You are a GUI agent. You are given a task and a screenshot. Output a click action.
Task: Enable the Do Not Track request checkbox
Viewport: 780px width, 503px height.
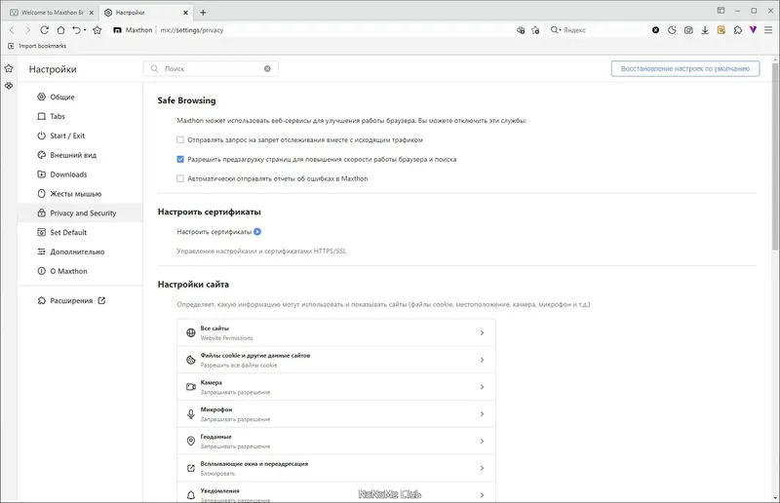(180, 140)
